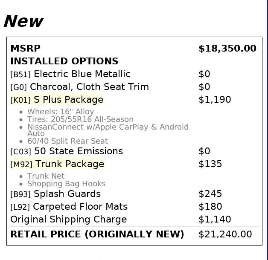Click the Shopping Bag Hooks item
The image size is (268, 260).
click(x=66, y=184)
